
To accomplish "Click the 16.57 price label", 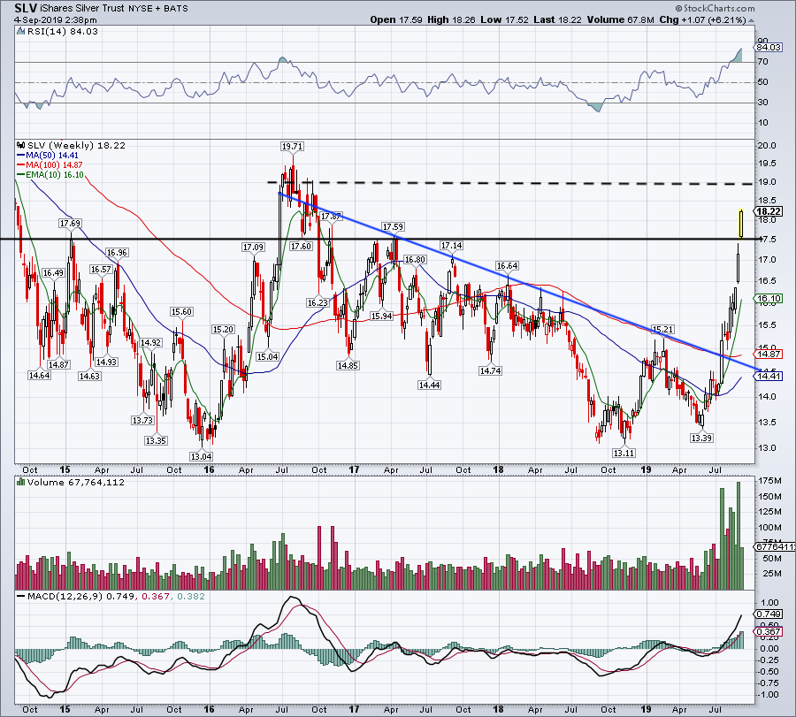I will (101, 269).
